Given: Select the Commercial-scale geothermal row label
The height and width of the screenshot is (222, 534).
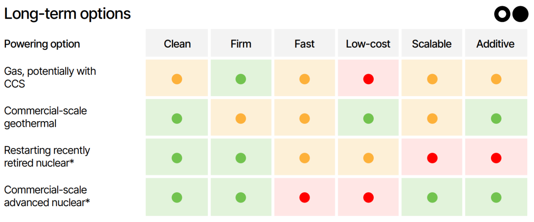Looking at the screenshot, I should coord(45,117).
